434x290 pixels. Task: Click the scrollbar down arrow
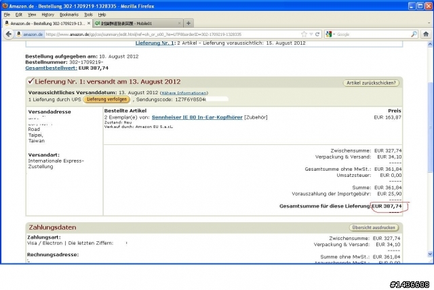click(x=430, y=254)
